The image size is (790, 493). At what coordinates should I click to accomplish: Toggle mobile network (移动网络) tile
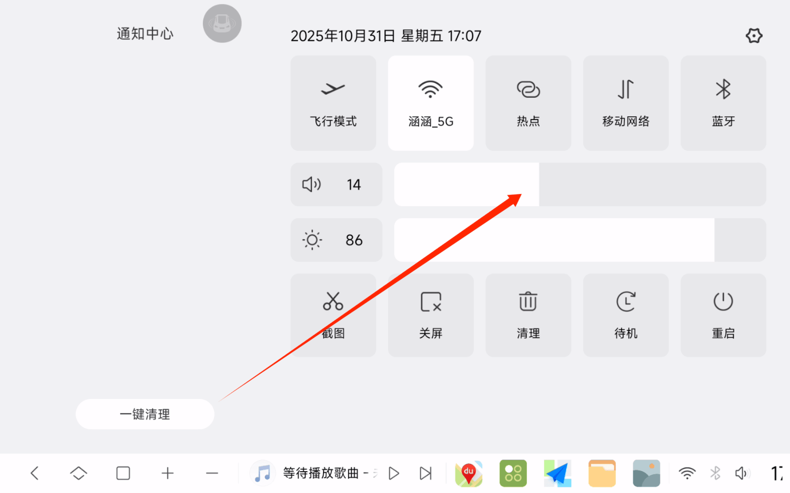(625, 103)
